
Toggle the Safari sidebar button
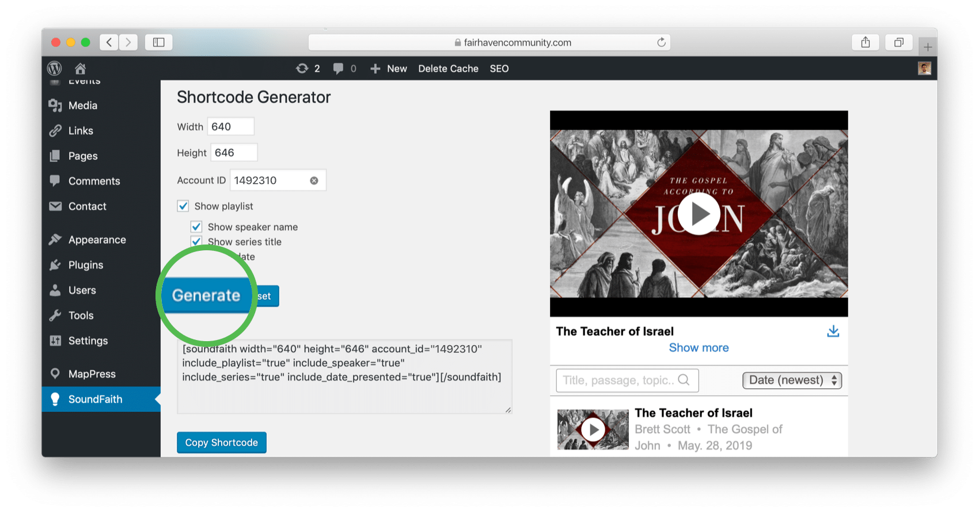tap(159, 42)
